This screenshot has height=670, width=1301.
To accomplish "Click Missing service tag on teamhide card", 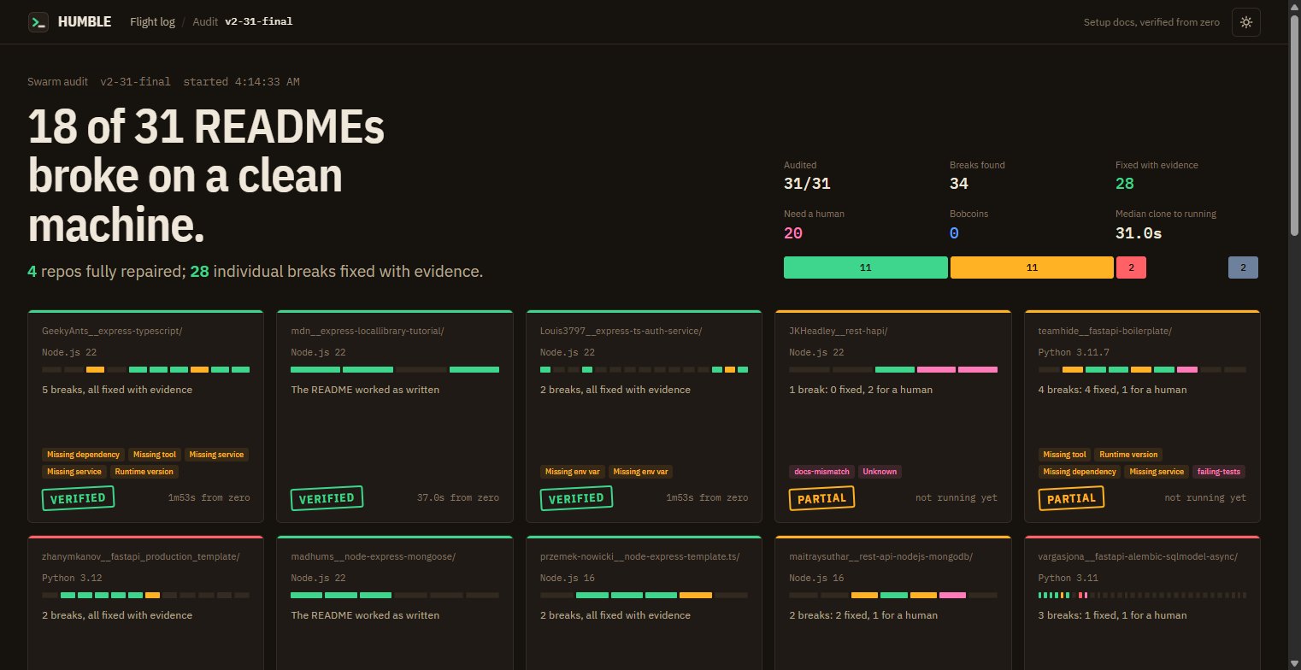I will [1157, 472].
